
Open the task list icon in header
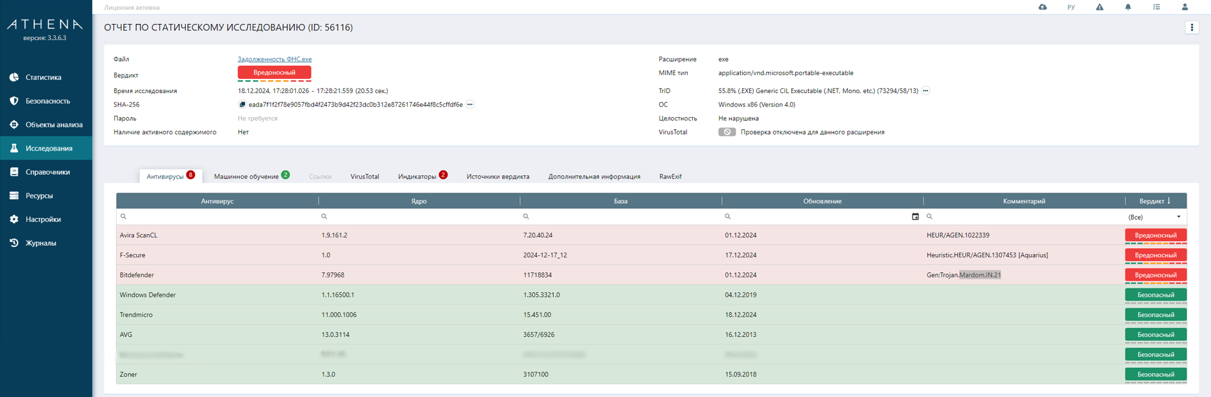pos(1156,7)
